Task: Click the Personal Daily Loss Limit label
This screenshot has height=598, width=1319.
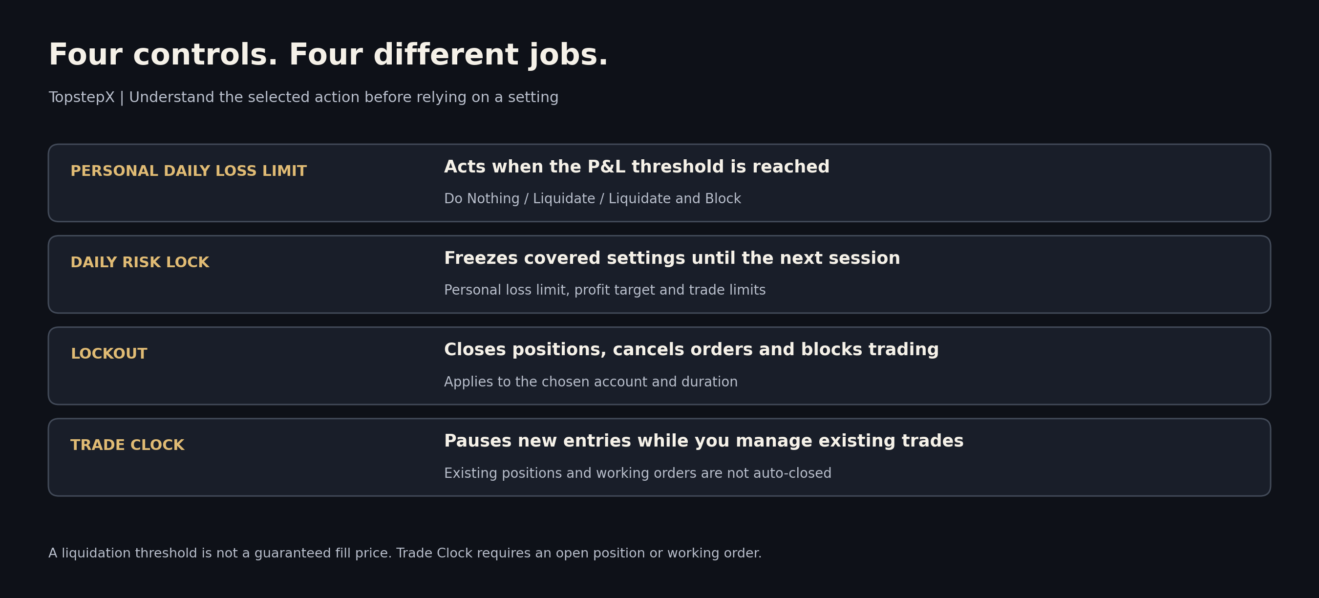Action: click(x=189, y=171)
